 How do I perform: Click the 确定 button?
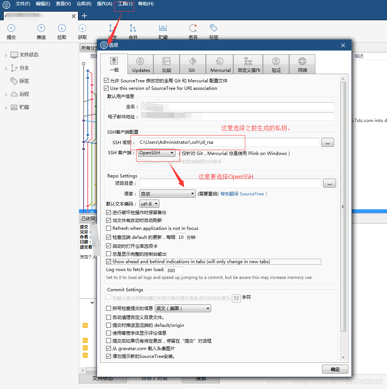pyautogui.click(x=335, y=369)
